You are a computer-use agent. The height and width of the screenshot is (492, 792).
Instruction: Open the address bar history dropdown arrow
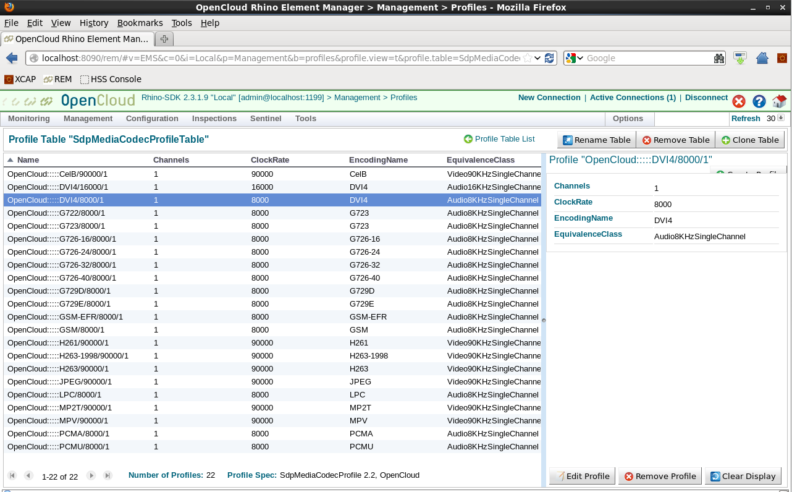tap(538, 57)
